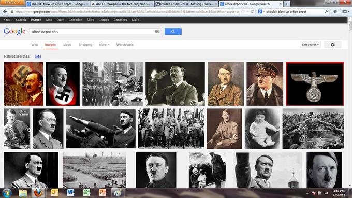Open the orange Firefox menu button
Image resolution: width=352 pixels, height=198 pixels.
tap(12, 2)
